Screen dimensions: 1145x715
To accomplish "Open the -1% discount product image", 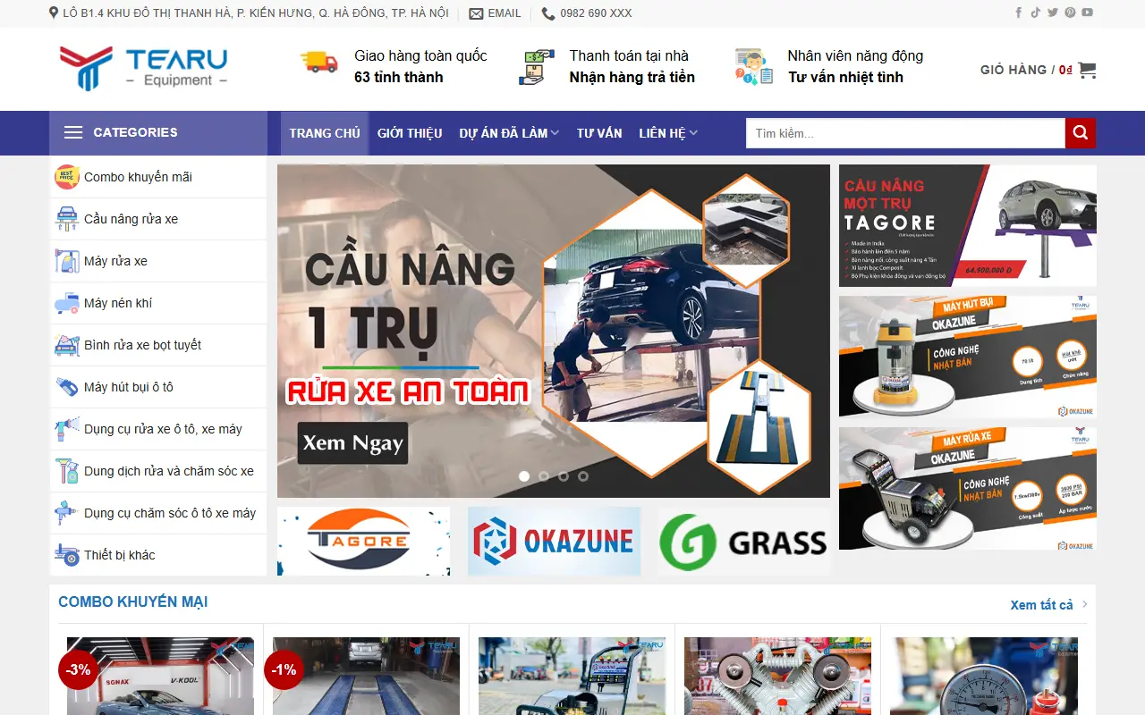I will tap(366, 677).
